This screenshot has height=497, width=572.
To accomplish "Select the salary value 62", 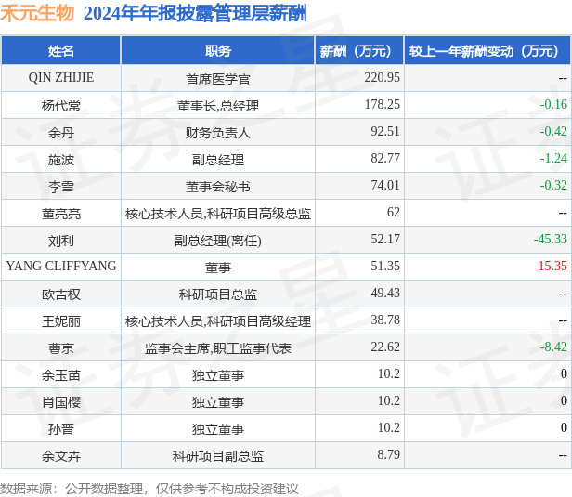I will coord(394,213).
